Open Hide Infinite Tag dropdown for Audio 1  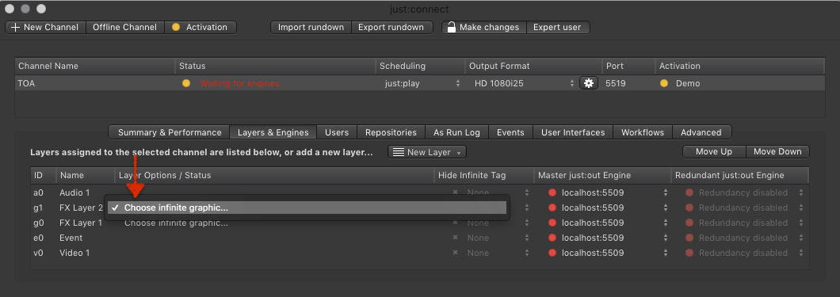click(x=498, y=192)
